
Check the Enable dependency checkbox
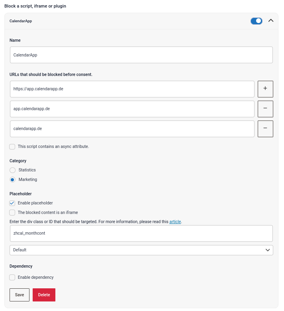pos(12,277)
